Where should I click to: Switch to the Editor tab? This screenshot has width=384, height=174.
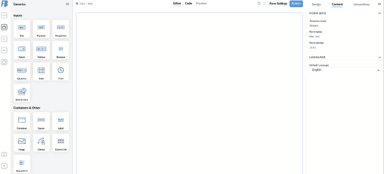coord(177,3)
